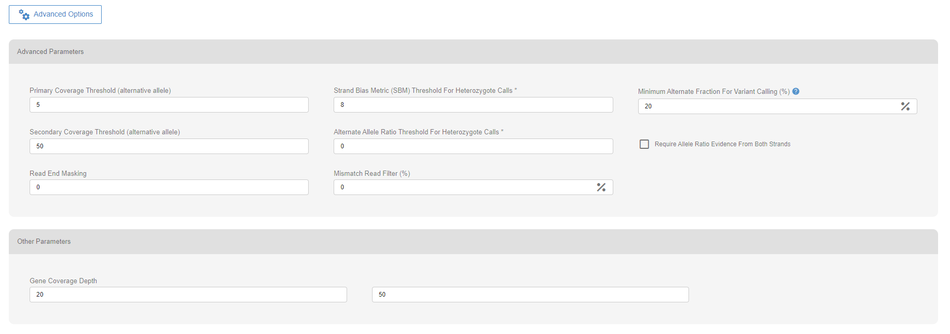Enable Require Allele Ratio Evidence From Both Strands
The image size is (950, 334).
click(644, 144)
